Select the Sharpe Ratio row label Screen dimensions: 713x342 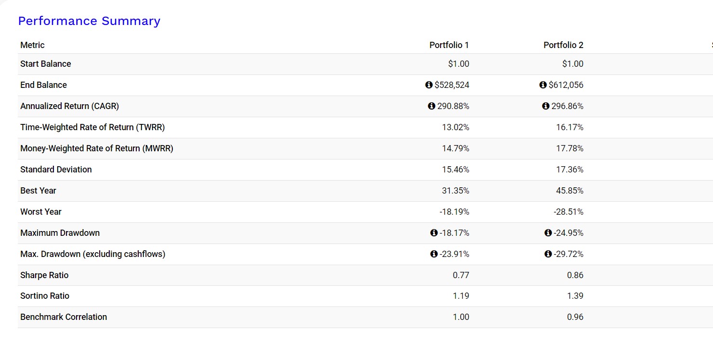(x=44, y=275)
